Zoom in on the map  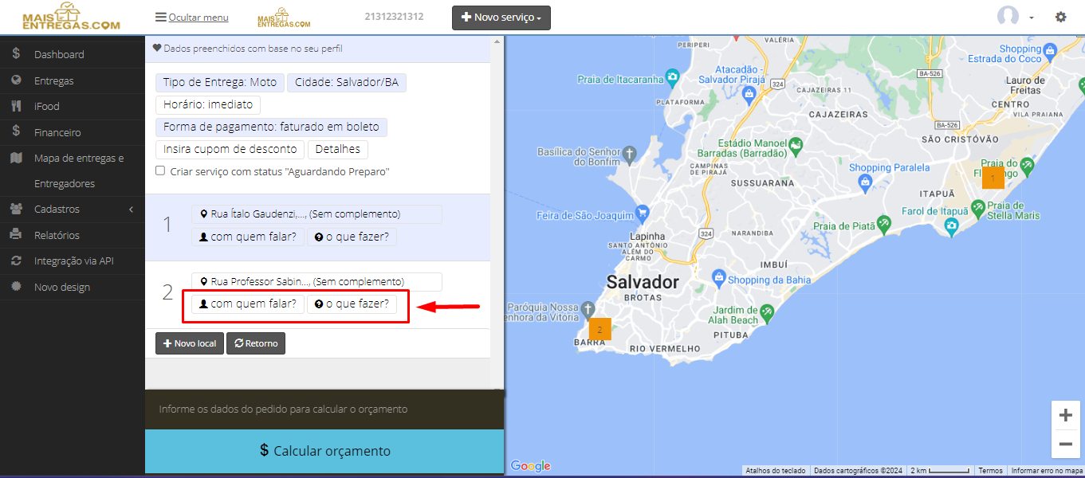coord(1065,415)
